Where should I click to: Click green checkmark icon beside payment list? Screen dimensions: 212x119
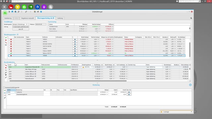tap(6, 38)
